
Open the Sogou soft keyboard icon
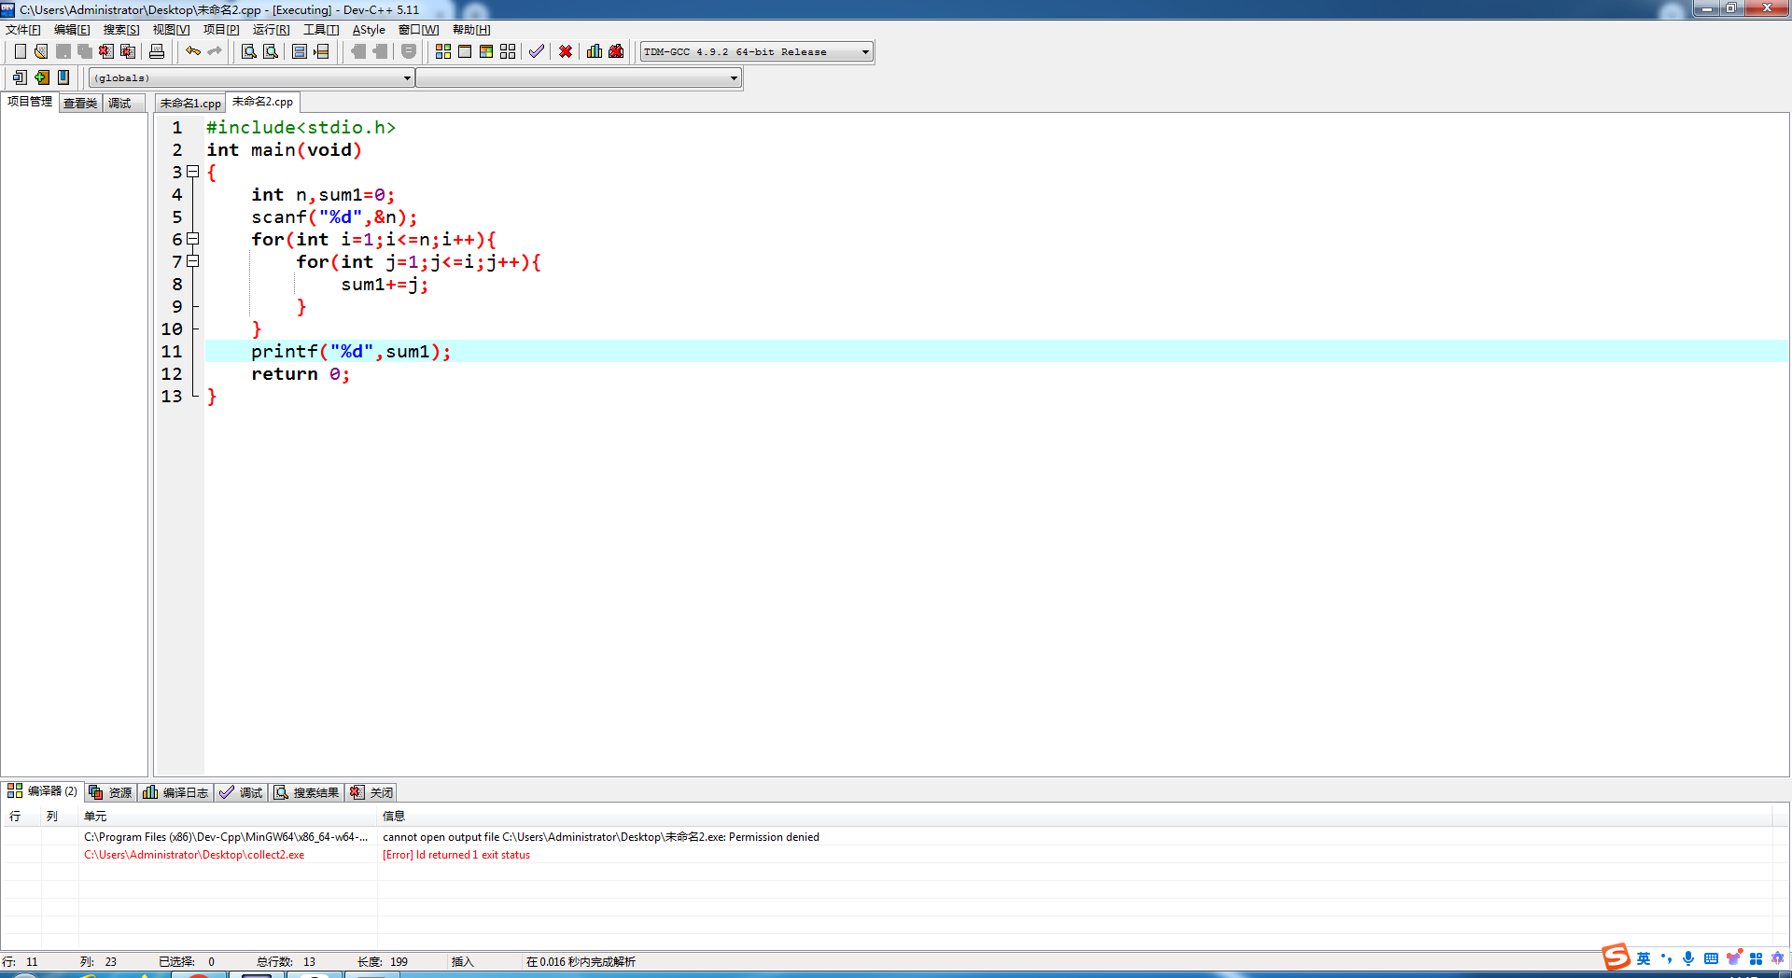[x=1711, y=958]
